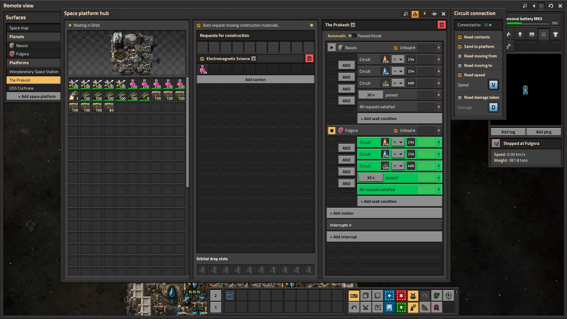
Task: Edit Electromagnetic Science section name
Action: point(254,59)
